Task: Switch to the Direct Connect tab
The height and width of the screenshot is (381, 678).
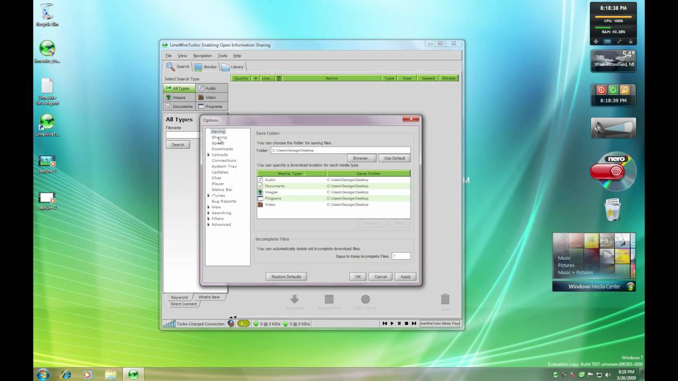Action: pyautogui.click(x=183, y=304)
